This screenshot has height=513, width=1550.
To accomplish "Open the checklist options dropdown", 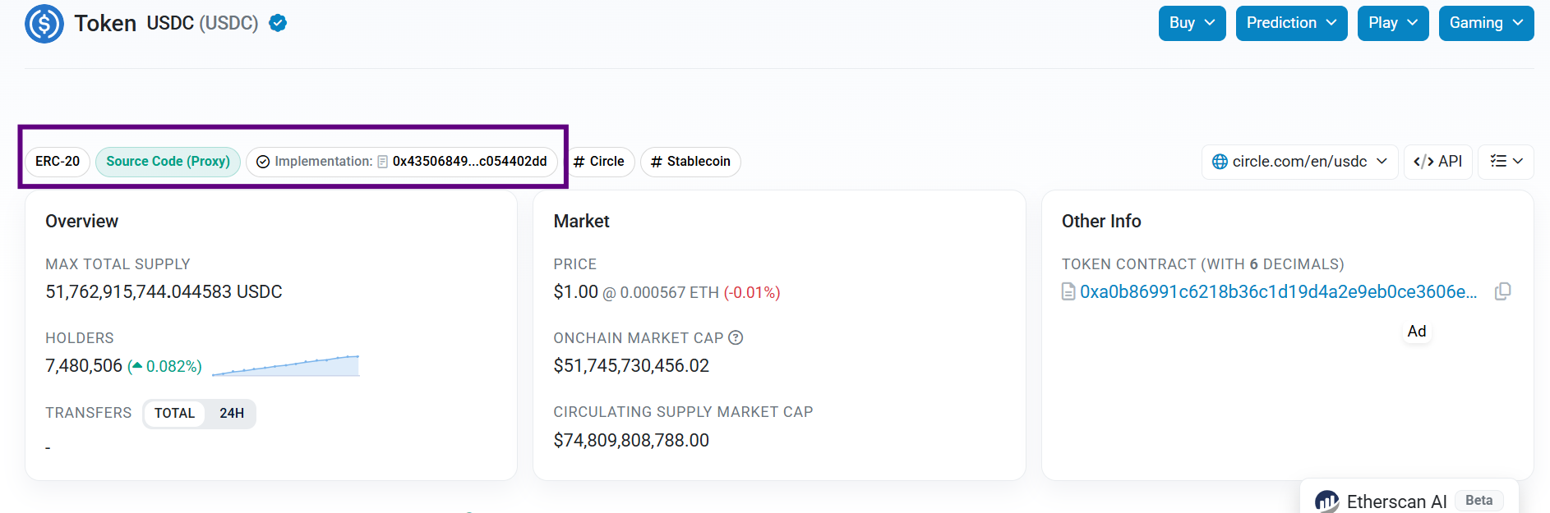I will [1506, 162].
